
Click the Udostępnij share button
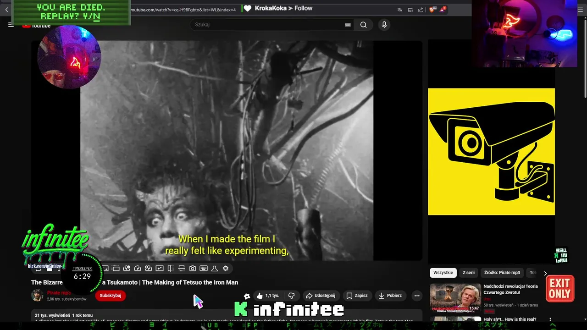tap(321, 296)
